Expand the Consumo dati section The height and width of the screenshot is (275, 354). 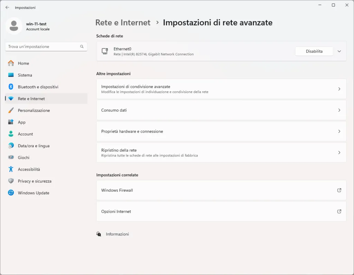click(221, 110)
